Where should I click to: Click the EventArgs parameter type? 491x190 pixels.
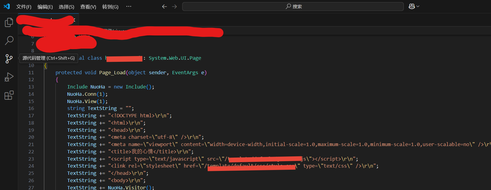[185, 72]
